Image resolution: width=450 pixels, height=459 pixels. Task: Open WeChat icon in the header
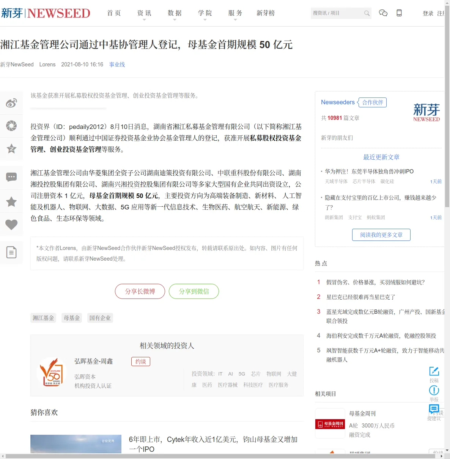(x=383, y=13)
